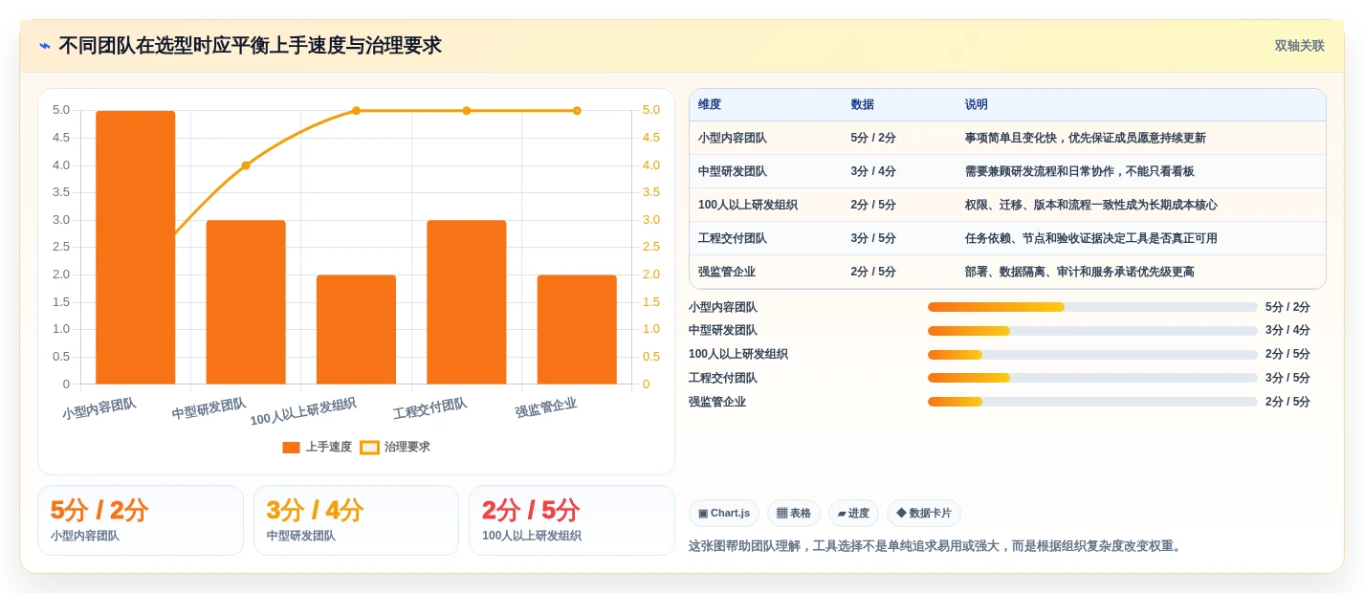The image size is (1364, 593).
Task: Select the 表格 tag chip
Action: (x=794, y=514)
